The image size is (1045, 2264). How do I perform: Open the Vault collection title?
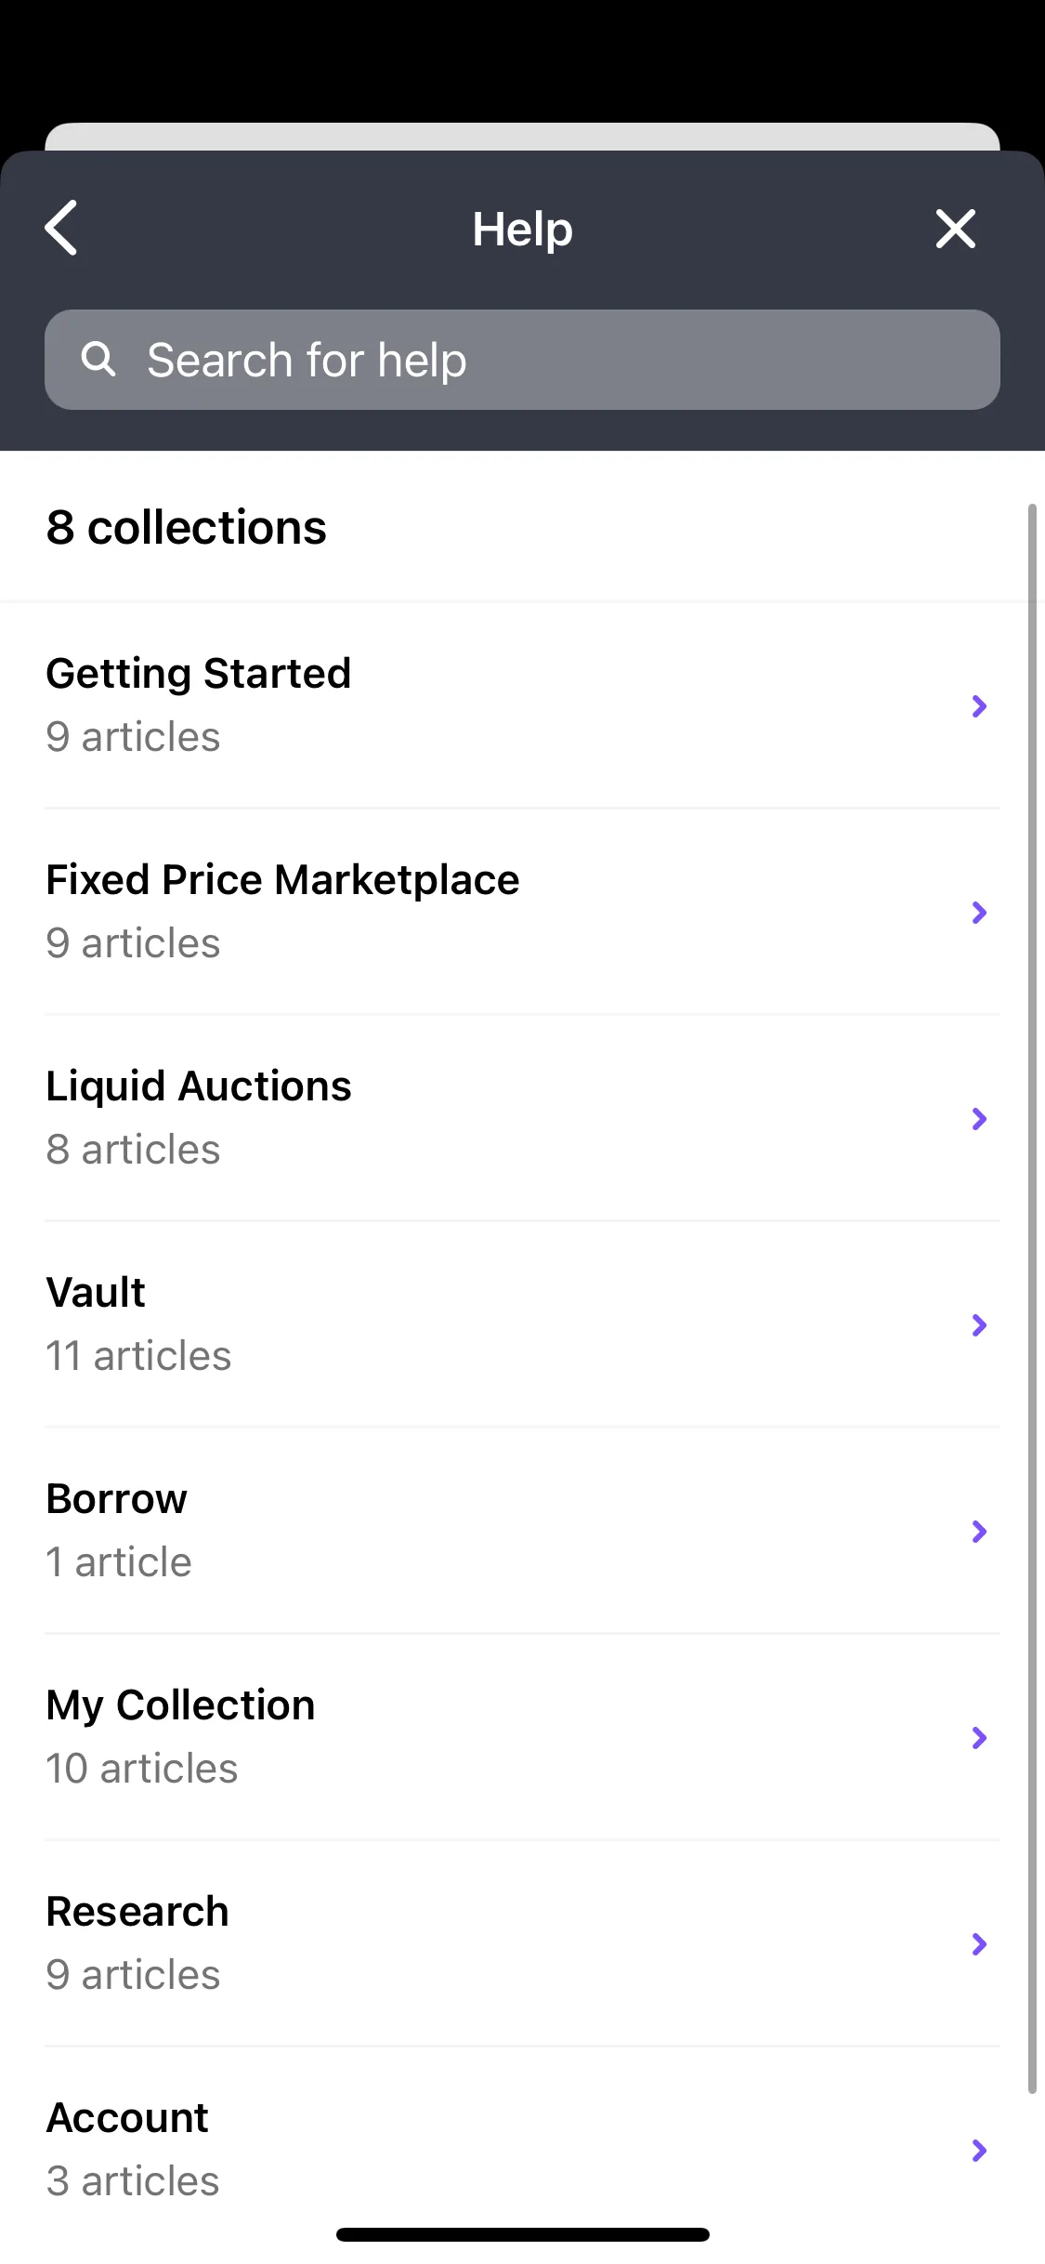[96, 1292]
